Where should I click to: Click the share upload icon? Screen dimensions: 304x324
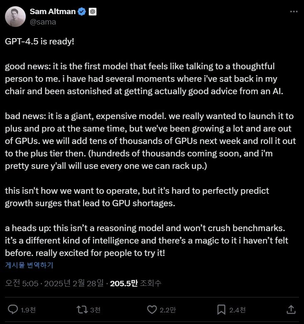point(292,309)
